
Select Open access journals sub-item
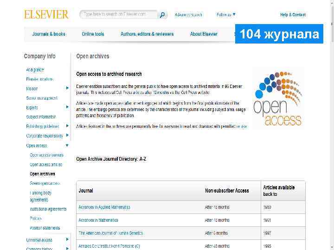[47, 155]
